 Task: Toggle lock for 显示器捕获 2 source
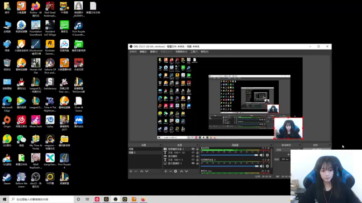(197, 163)
